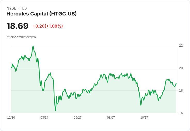
Task: Click the Hercules Capital (HTGC.US) title
Action: (42, 14)
